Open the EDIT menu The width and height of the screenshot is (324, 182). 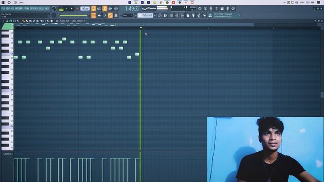(x=8, y=9)
